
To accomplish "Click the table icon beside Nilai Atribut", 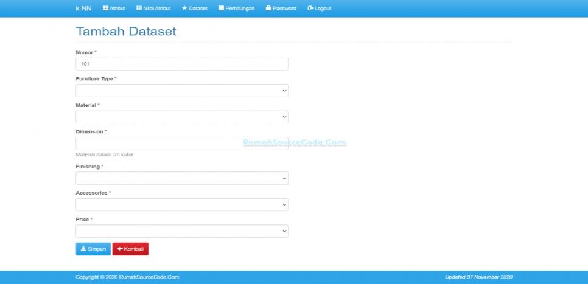I will pyautogui.click(x=139, y=9).
